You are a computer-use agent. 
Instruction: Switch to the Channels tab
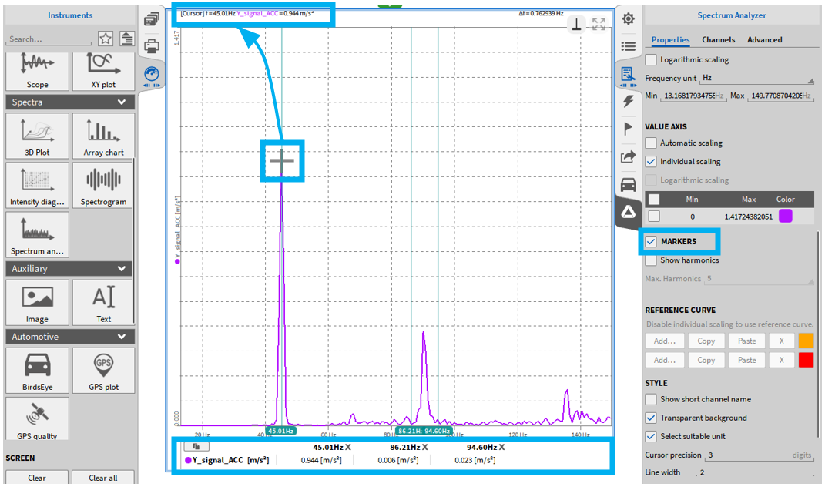718,40
